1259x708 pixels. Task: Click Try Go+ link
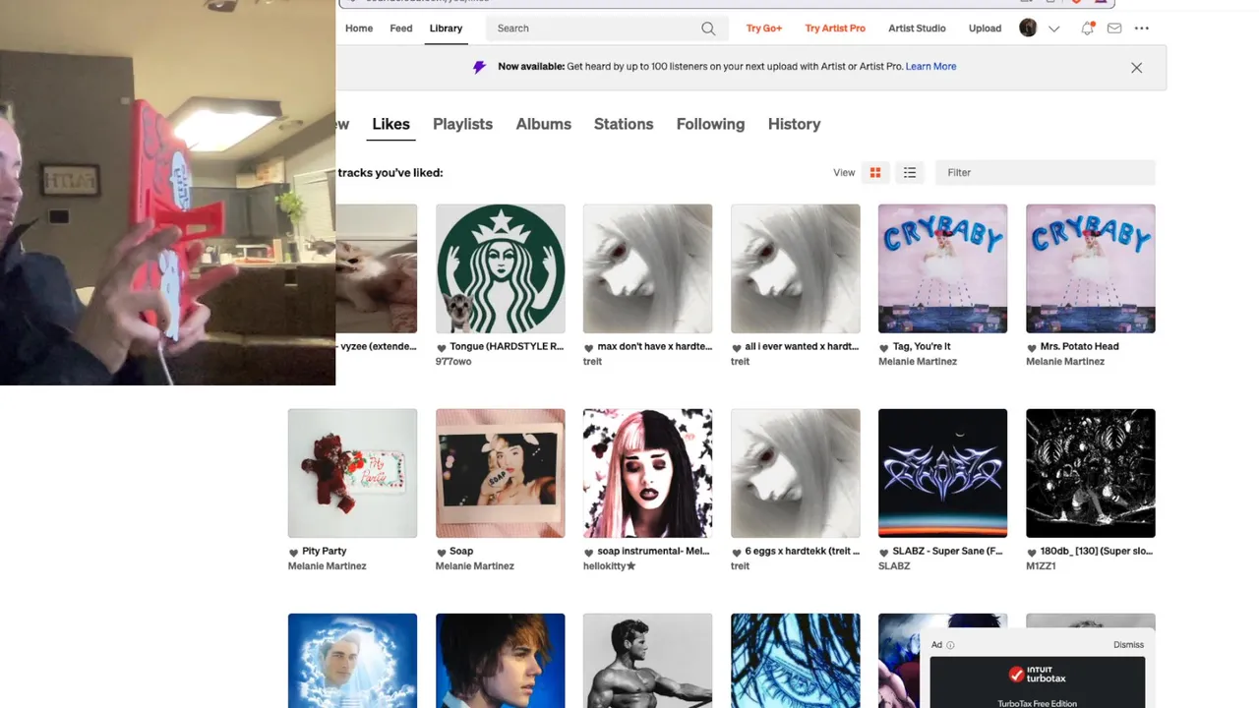click(764, 29)
